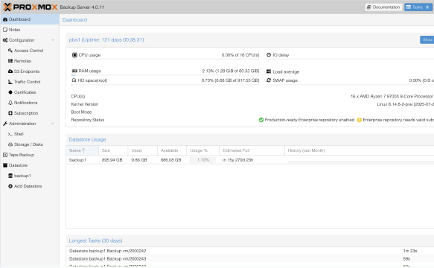Click the backup1 database icon in sidebar
Screen dimensions: 434x268
(x=10, y=176)
